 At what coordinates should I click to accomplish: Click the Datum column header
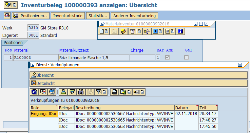[186, 108]
